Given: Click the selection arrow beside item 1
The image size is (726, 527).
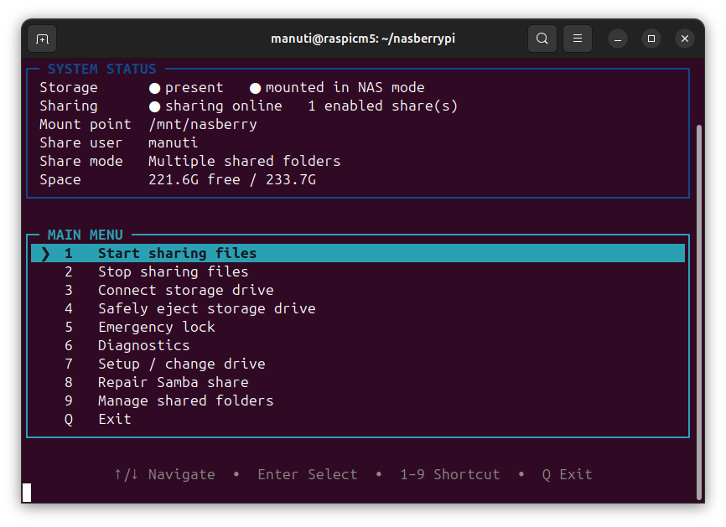Looking at the screenshot, I should click(x=45, y=254).
